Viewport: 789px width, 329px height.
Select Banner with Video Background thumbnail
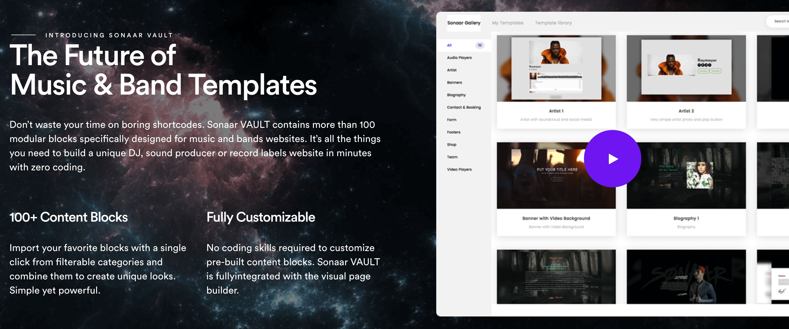point(556,176)
